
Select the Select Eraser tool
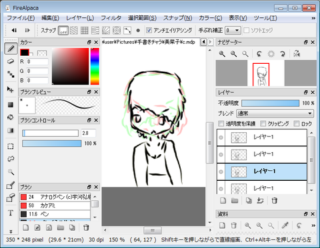point(11,197)
